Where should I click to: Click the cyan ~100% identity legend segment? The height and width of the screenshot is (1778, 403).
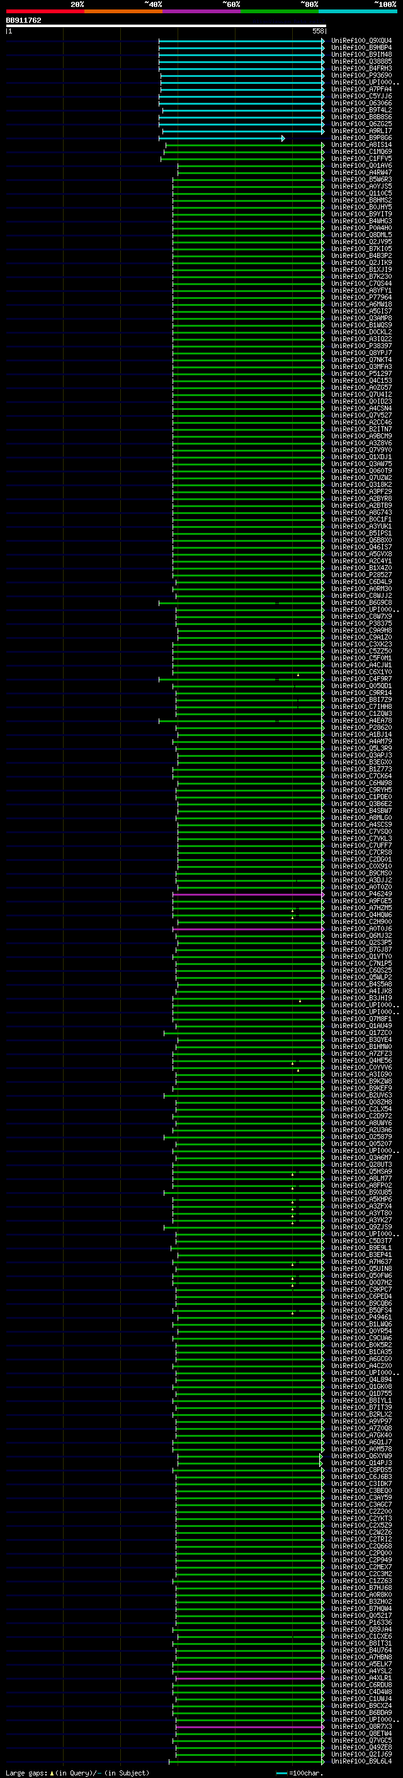pos(358,11)
